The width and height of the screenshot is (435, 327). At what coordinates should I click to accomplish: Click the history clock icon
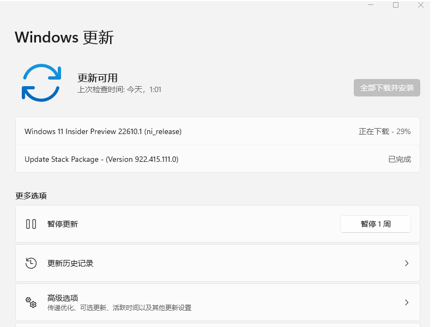click(31, 263)
